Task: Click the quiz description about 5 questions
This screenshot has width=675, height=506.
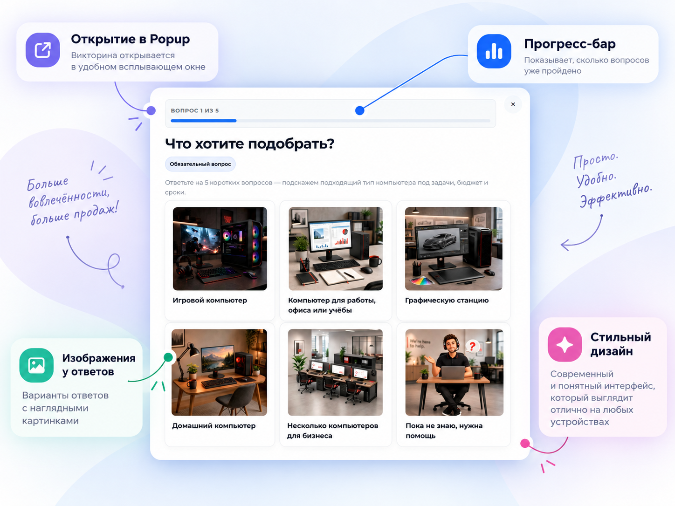Action: click(x=326, y=187)
